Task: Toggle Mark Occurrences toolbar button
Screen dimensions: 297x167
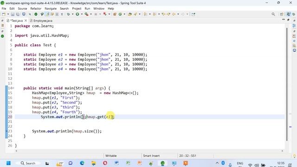Action: click(47, 14)
